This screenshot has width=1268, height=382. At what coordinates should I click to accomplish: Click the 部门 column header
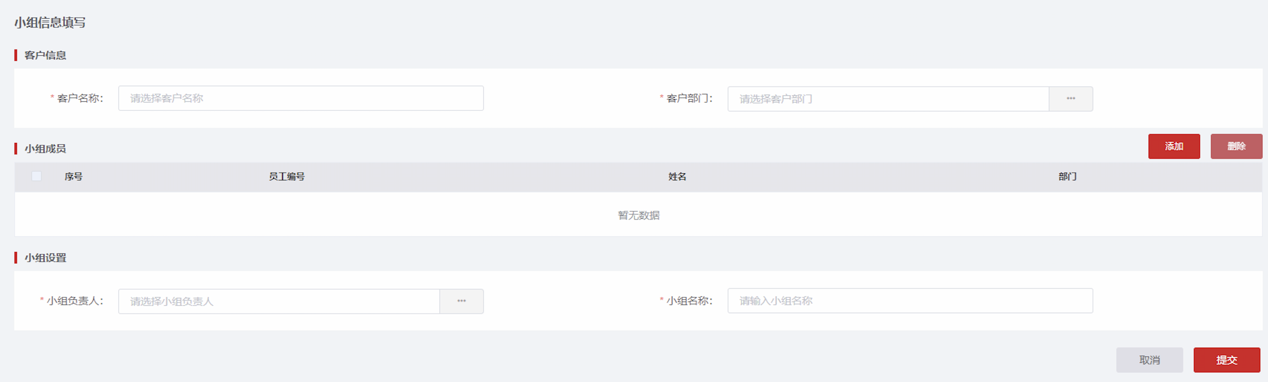pyautogui.click(x=1067, y=177)
